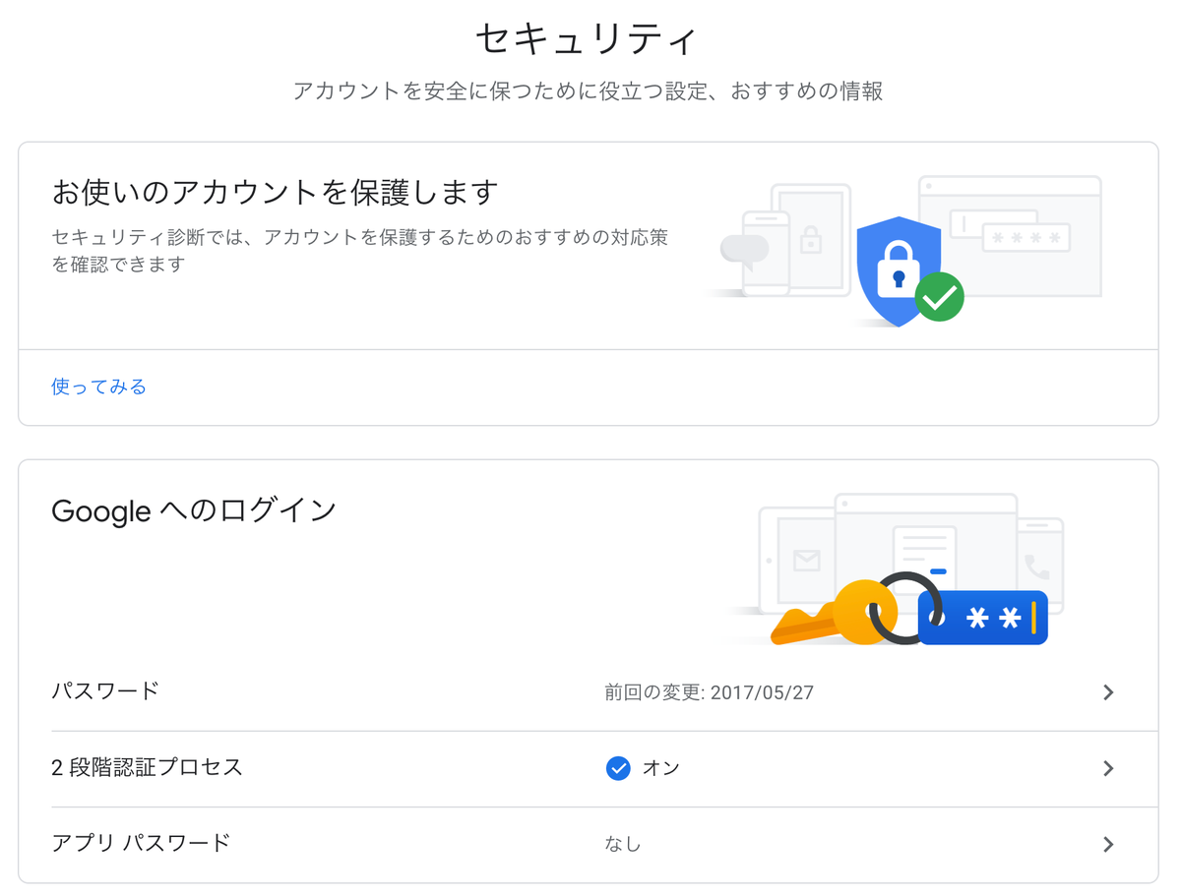This screenshot has width=1181, height=896.
Task: Select the アプリ パスワード label
Action: (141, 843)
